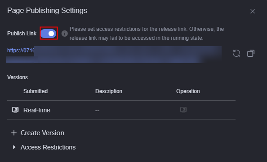The width and height of the screenshot is (267, 162).
Task: Copy the publish link with copy icon
Action: click(251, 53)
